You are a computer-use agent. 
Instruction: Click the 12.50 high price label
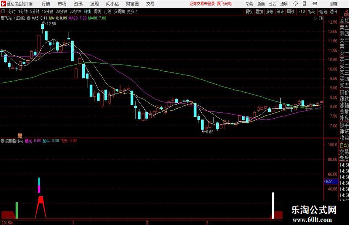[x=51, y=24]
